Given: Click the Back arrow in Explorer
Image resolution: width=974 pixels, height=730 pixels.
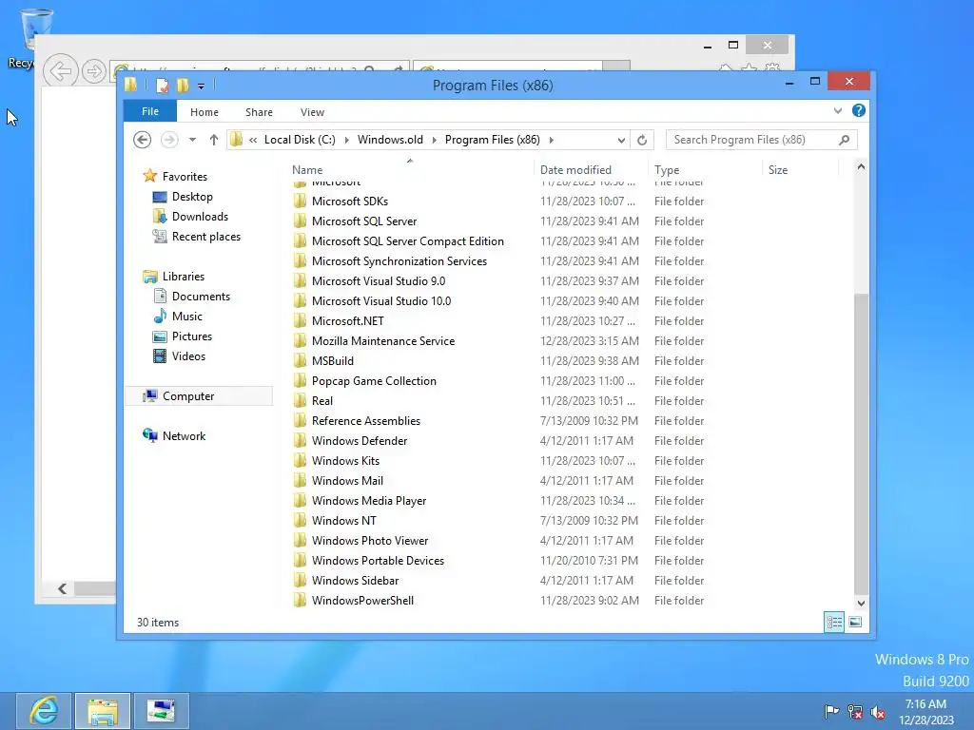Looking at the screenshot, I should (143, 140).
